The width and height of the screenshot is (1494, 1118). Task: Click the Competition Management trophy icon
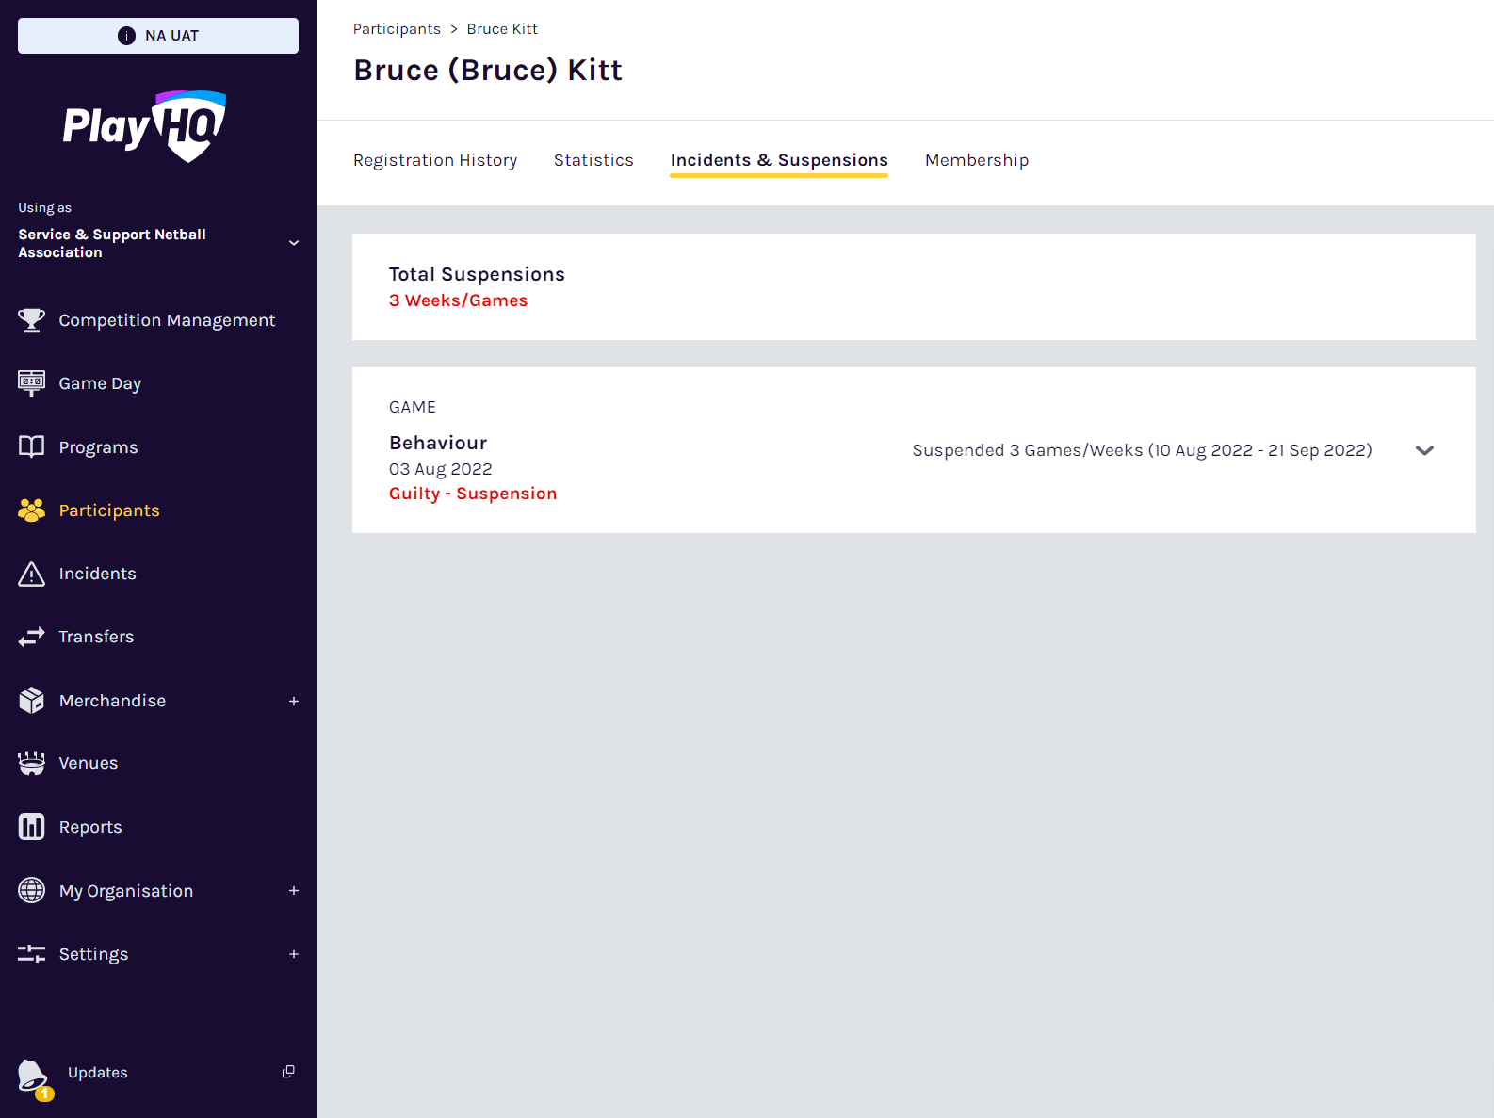tap(31, 320)
